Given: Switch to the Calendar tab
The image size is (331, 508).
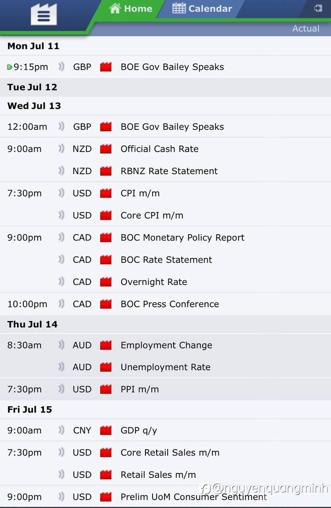Looking at the screenshot, I should (x=202, y=8).
